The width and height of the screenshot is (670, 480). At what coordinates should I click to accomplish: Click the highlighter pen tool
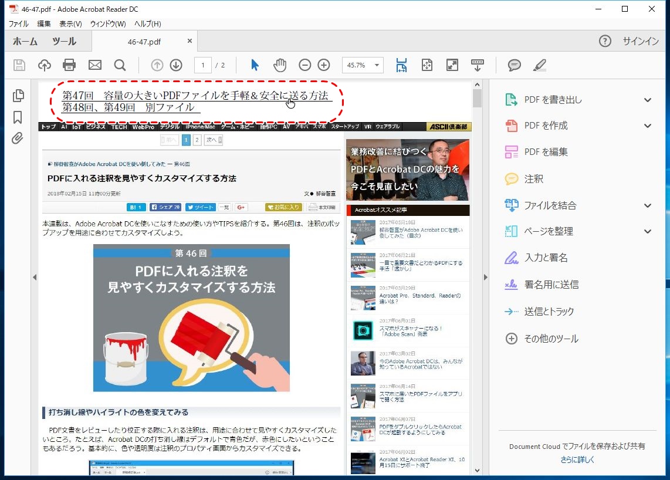540,65
